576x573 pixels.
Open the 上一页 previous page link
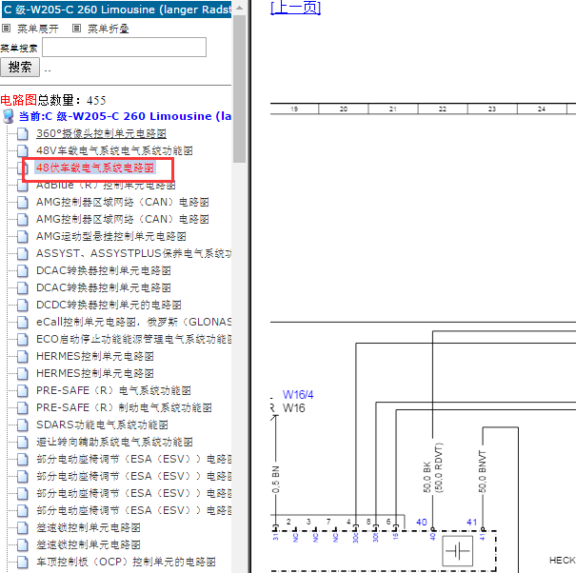[295, 8]
